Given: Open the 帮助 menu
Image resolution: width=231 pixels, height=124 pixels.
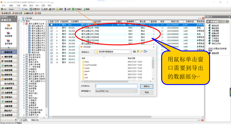Looking at the screenshot, I should point(50,5).
